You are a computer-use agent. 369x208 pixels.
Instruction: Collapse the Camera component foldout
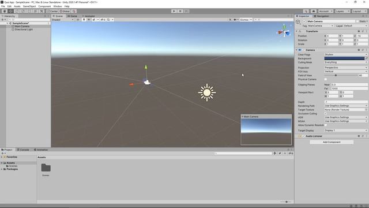click(296, 50)
